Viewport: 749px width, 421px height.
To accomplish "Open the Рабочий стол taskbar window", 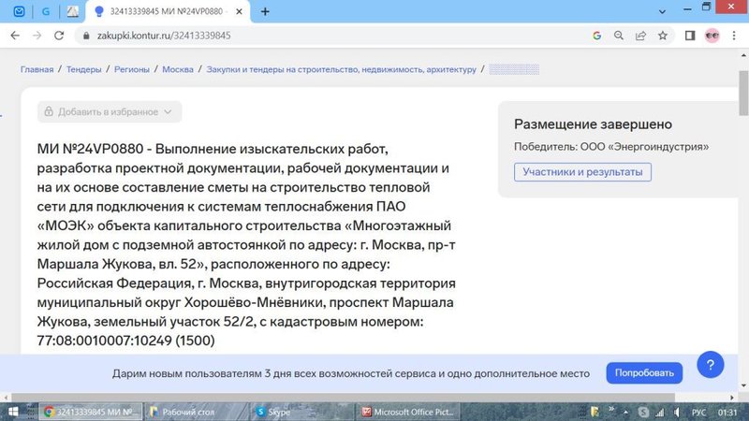I will pyautogui.click(x=197, y=412).
